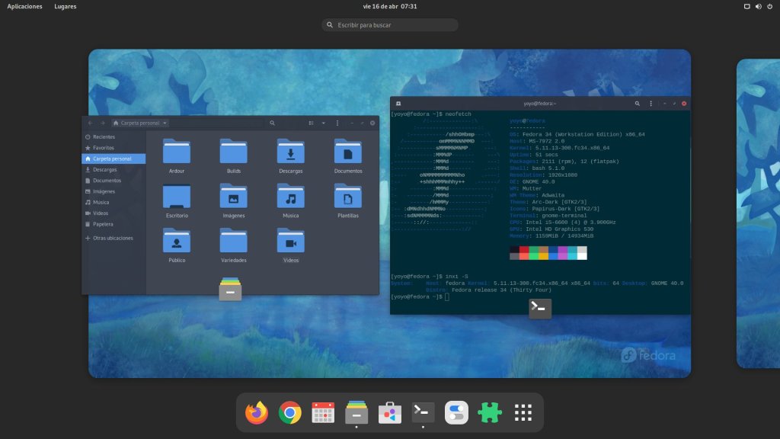Click the date and clock in top bar

click(x=389, y=6)
